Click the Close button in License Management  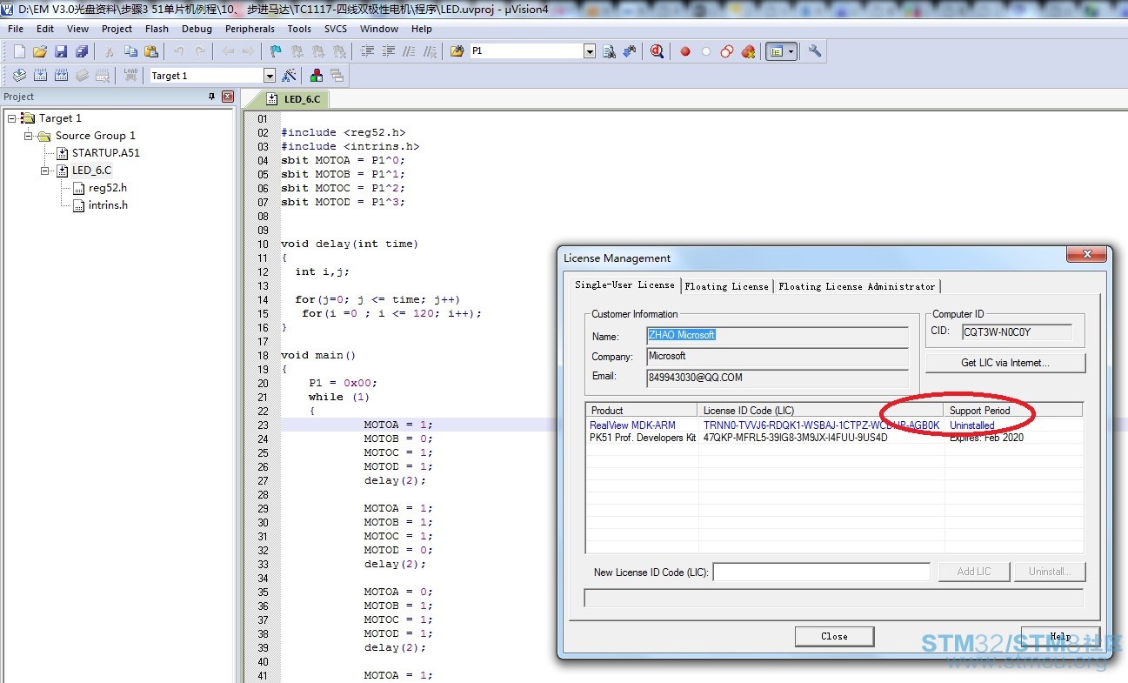pos(834,636)
